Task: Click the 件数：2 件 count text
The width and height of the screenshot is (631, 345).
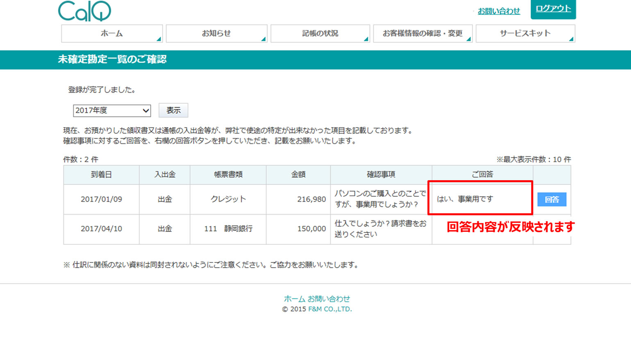Action: (x=81, y=159)
